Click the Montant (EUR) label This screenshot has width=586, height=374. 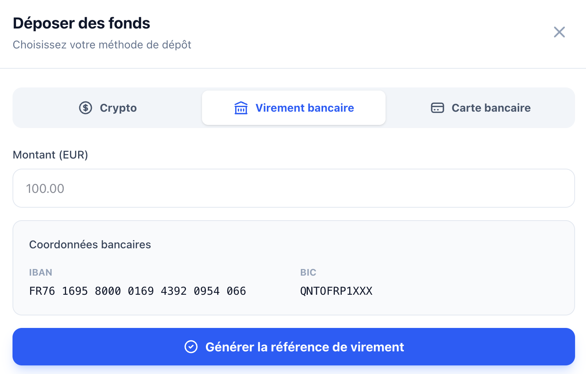click(x=50, y=155)
